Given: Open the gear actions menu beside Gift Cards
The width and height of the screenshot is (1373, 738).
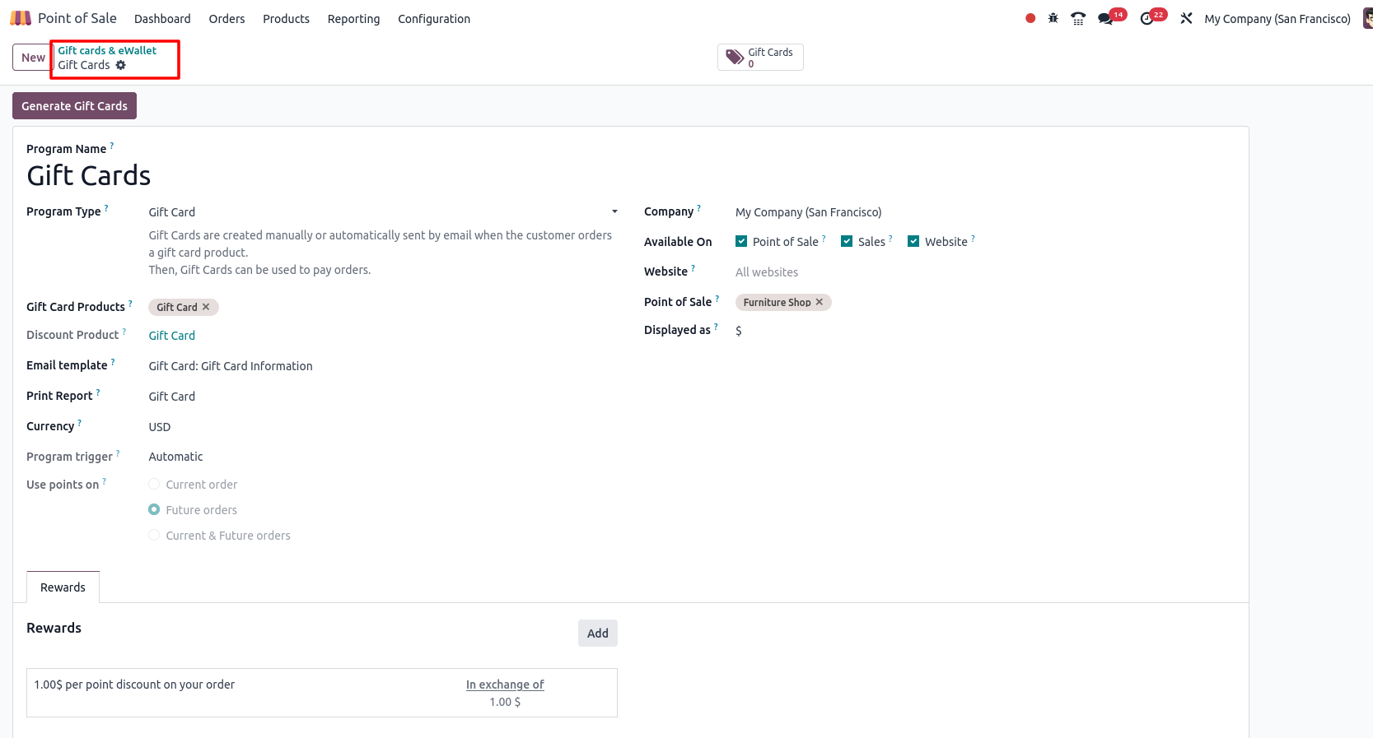Looking at the screenshot, I should tap(121, 65).
